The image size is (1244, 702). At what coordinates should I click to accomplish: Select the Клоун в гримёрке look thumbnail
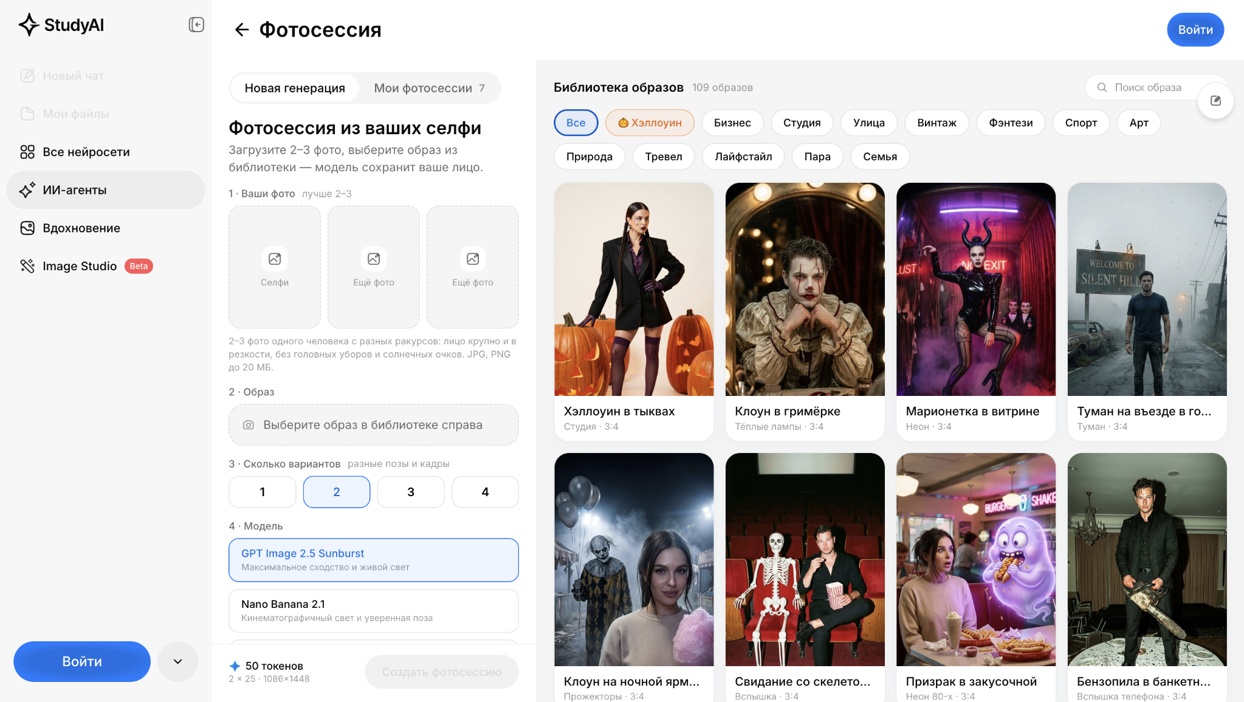click(805, 290)
